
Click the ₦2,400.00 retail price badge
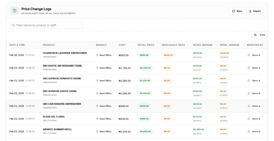145,68
